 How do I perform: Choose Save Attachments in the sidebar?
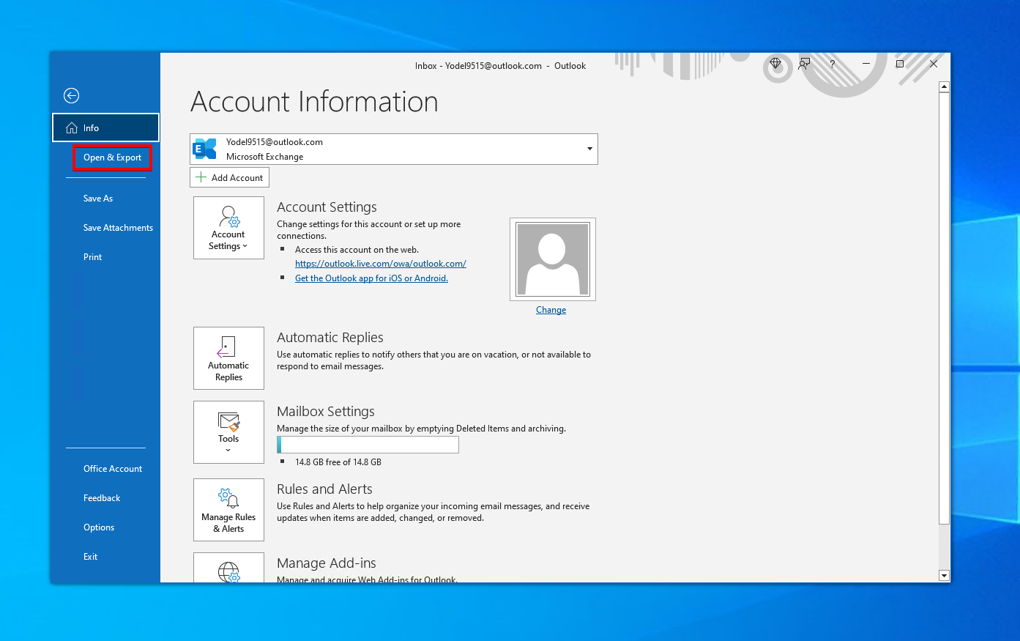118,228
